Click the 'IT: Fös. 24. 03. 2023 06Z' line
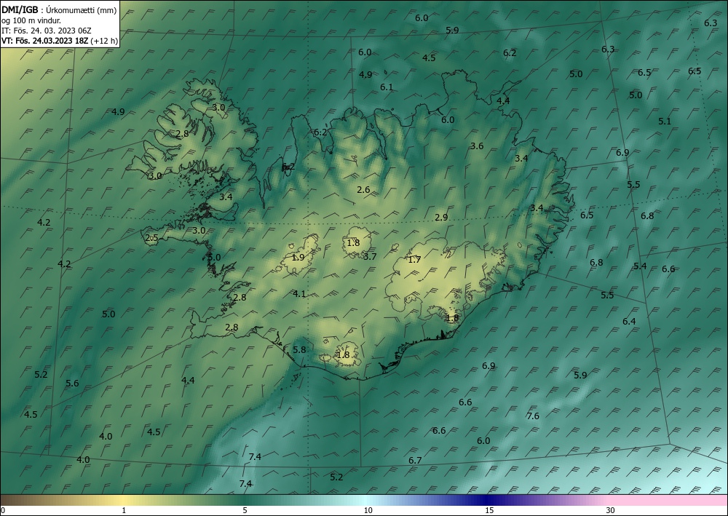Image resolution: width=728 pixels, height=516 pixels. click(47, 31)
